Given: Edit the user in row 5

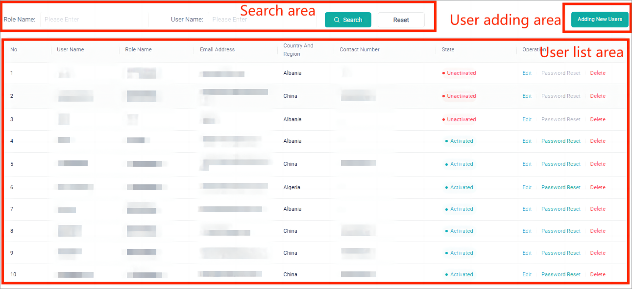Looking at the screenshot, I should click(x=527, y=164).
